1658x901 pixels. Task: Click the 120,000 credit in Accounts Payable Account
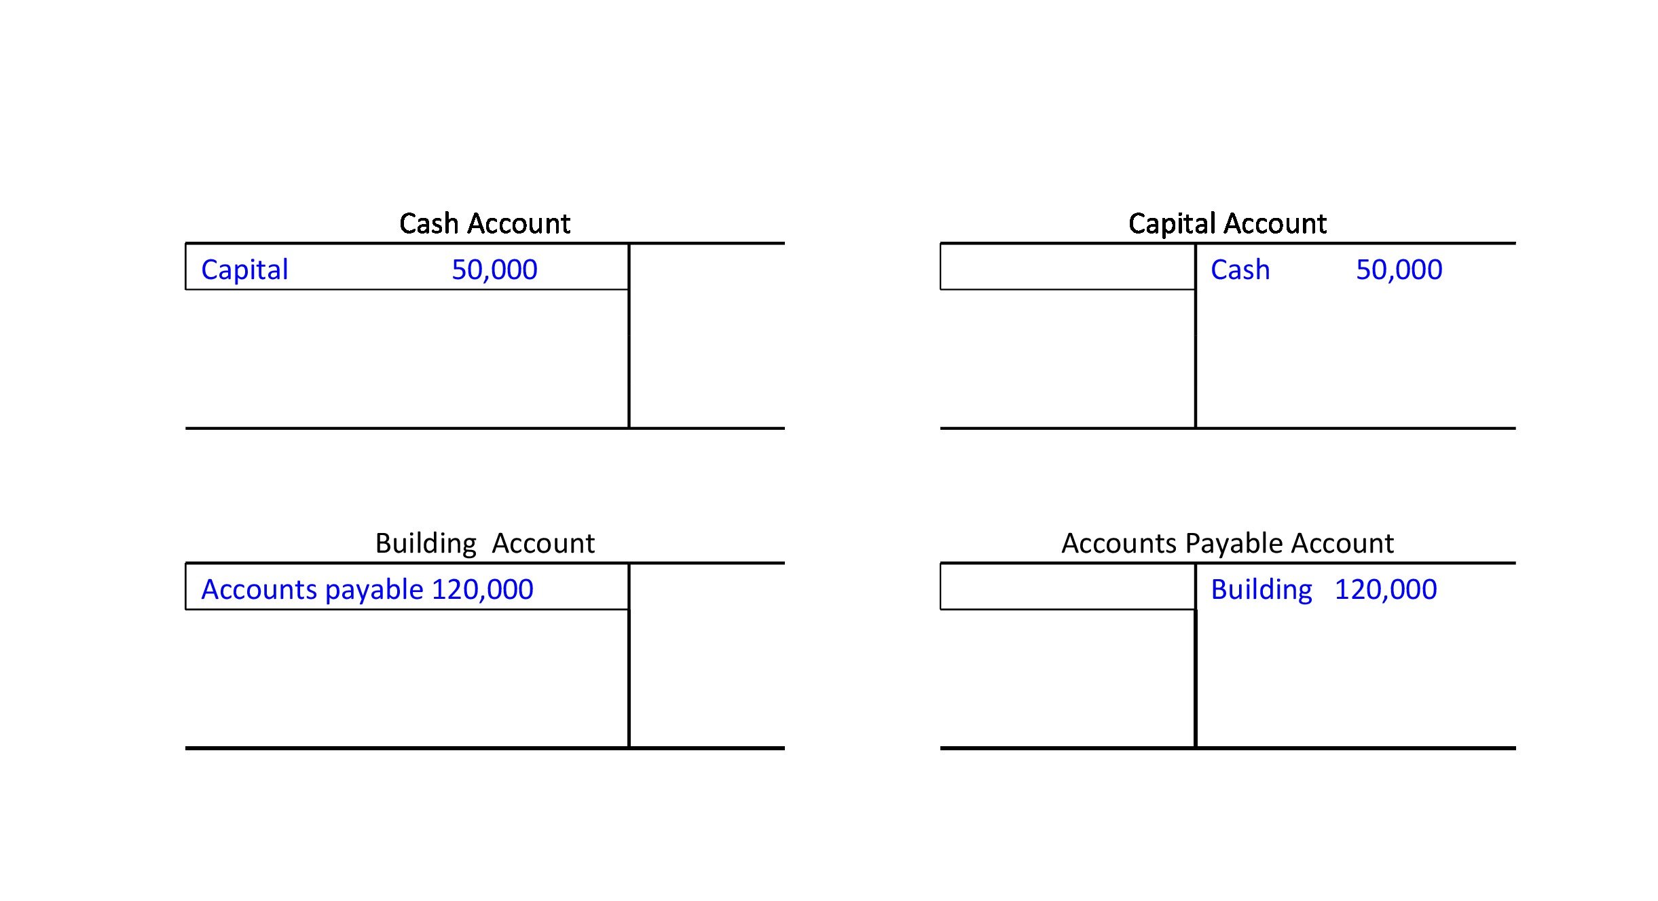point(1385,589)
